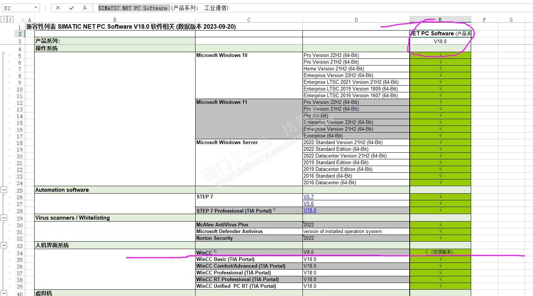Select row 1 header

point(19,27)
